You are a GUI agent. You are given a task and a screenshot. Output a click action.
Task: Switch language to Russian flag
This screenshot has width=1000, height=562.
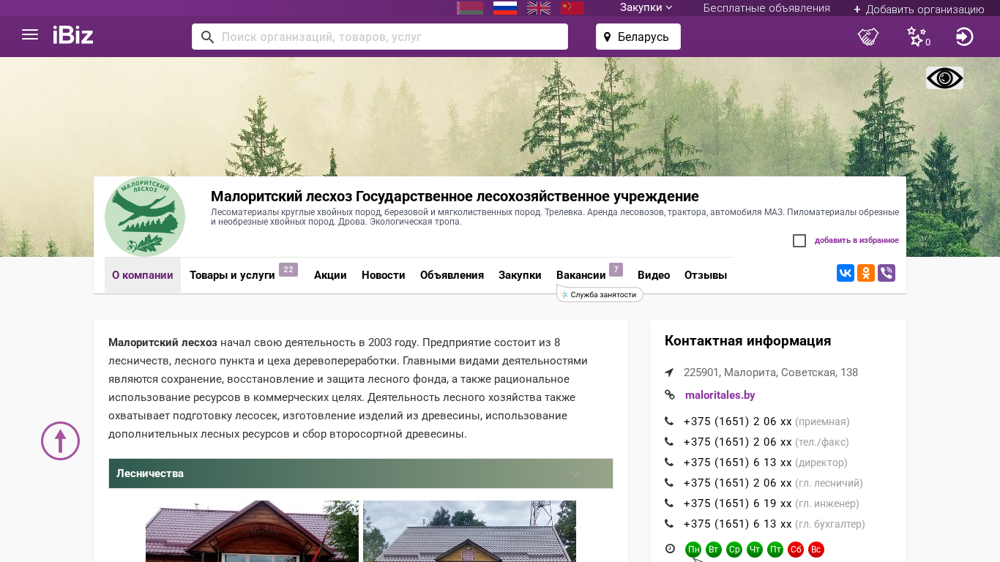tap(505, 8)
